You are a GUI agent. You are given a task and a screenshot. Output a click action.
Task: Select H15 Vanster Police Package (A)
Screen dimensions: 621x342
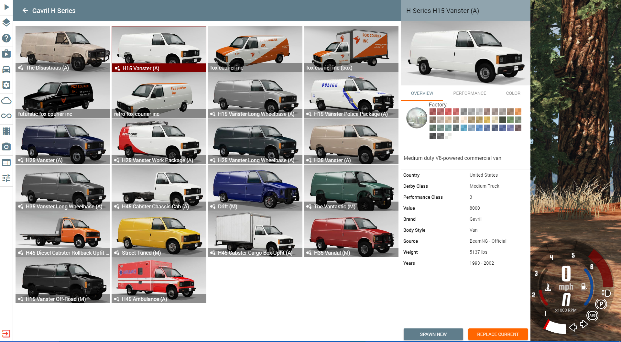coord(351,95)
